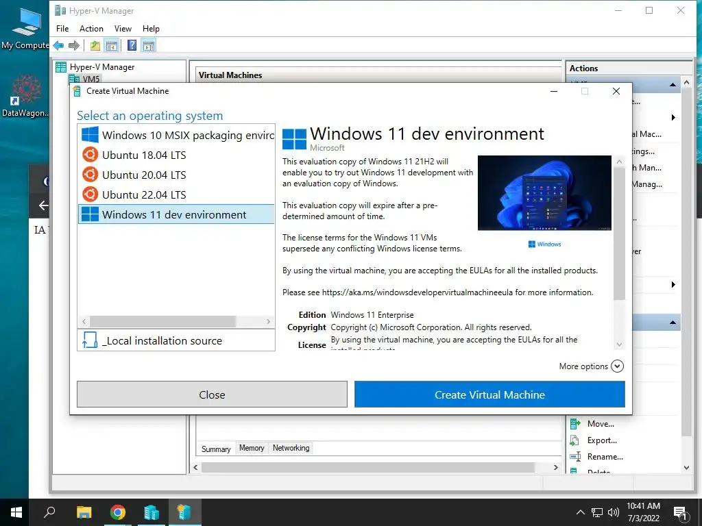This screenshot has height=526, width=702.
Task: Click the back arrow in the background window
Action: (43, 205)
